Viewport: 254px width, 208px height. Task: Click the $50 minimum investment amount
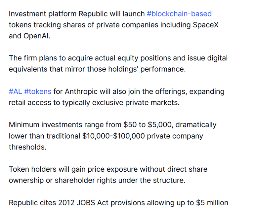[x=130, y=125]
